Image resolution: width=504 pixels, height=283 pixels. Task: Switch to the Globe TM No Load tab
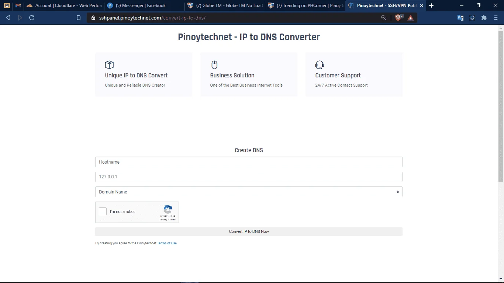coord(225,6)
